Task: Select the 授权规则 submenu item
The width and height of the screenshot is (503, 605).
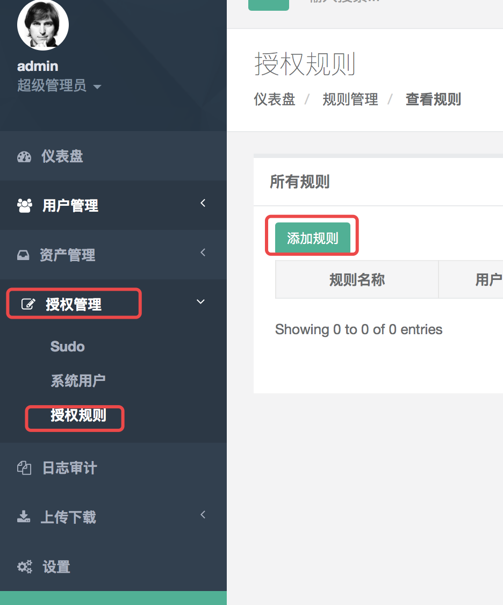Action: coord(78,415)
